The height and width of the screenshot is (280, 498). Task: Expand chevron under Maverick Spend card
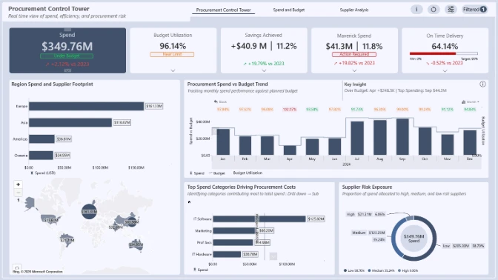click(x=354, y=70)
